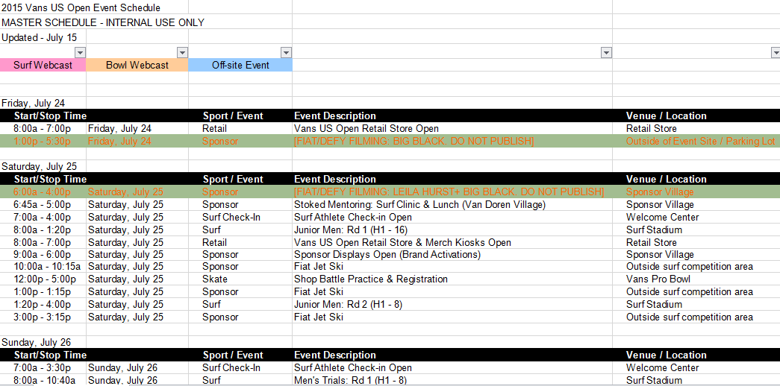Click the 'Surf Check-In' cell in Saturday's 7:00a row
Viewport: 780px width, 386px height.
tap(231, 217)
